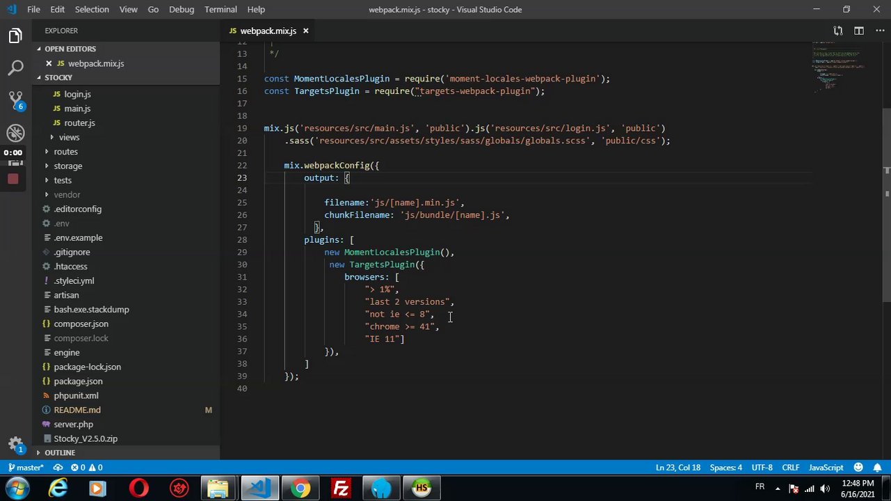
Task: Split the editor to the right
Action: tap(859, 31)
